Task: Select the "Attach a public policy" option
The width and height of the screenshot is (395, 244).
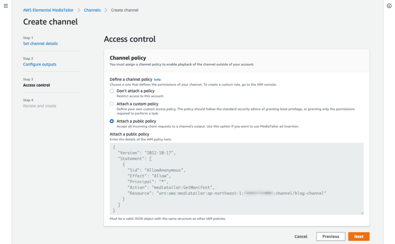Action: coord(112,121)
